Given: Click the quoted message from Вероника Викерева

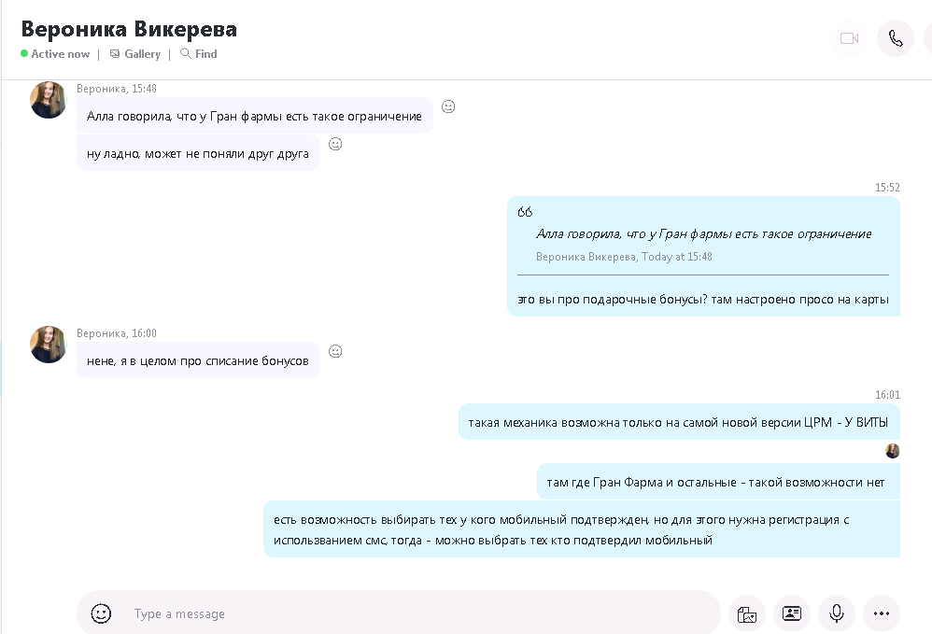Looking at the screenshot, I should (x=702, y=241).
